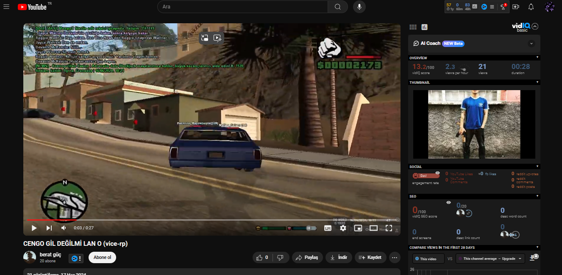Open the YouTube guide hamburger menu

(6, 7)
